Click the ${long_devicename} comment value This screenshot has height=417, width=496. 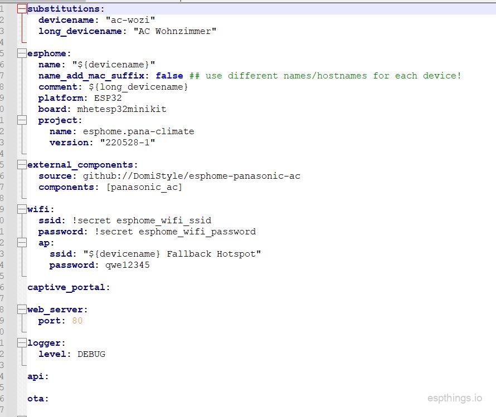[138, 87]
